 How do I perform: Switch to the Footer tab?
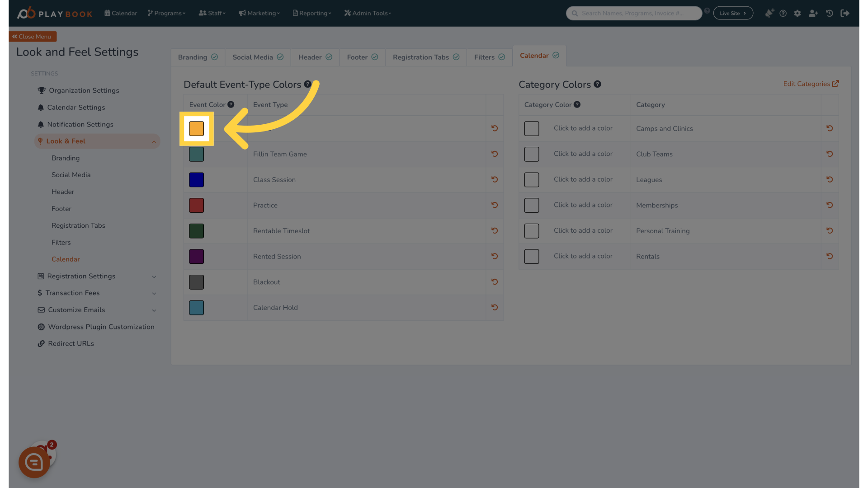[x=362, y=57]
